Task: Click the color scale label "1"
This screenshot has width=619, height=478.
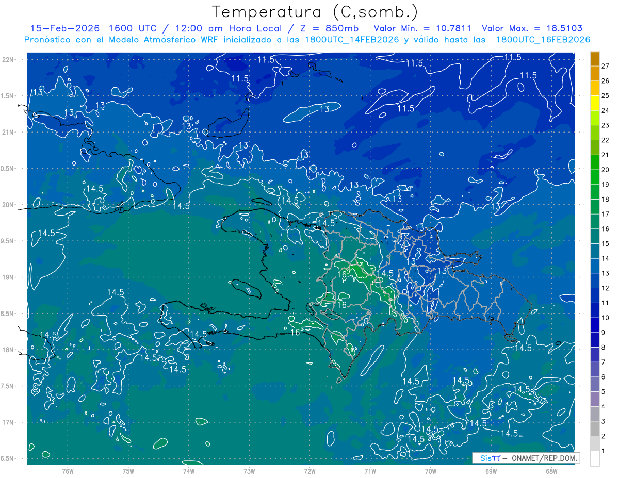Action: pos(604,451)
